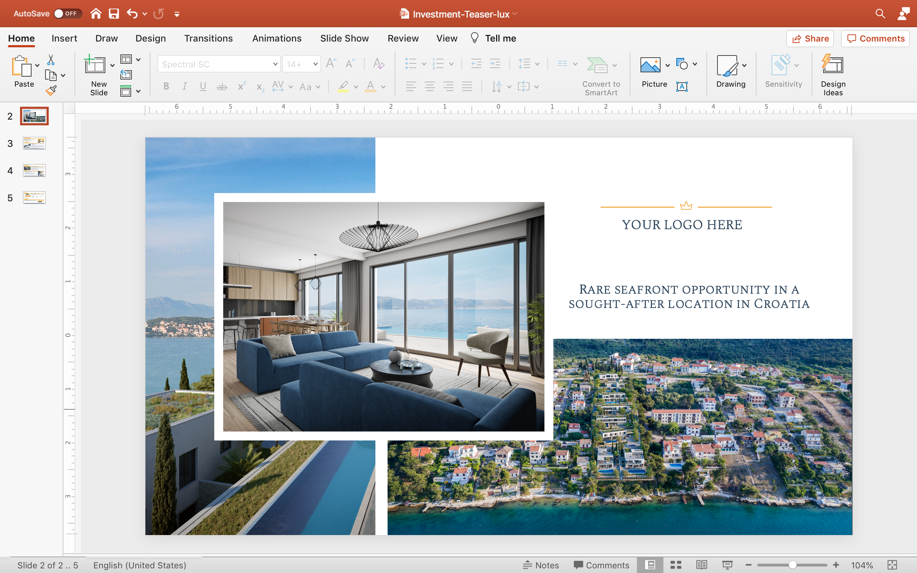Increase font size with large A

pyautogui.click(x=331, y=63)
